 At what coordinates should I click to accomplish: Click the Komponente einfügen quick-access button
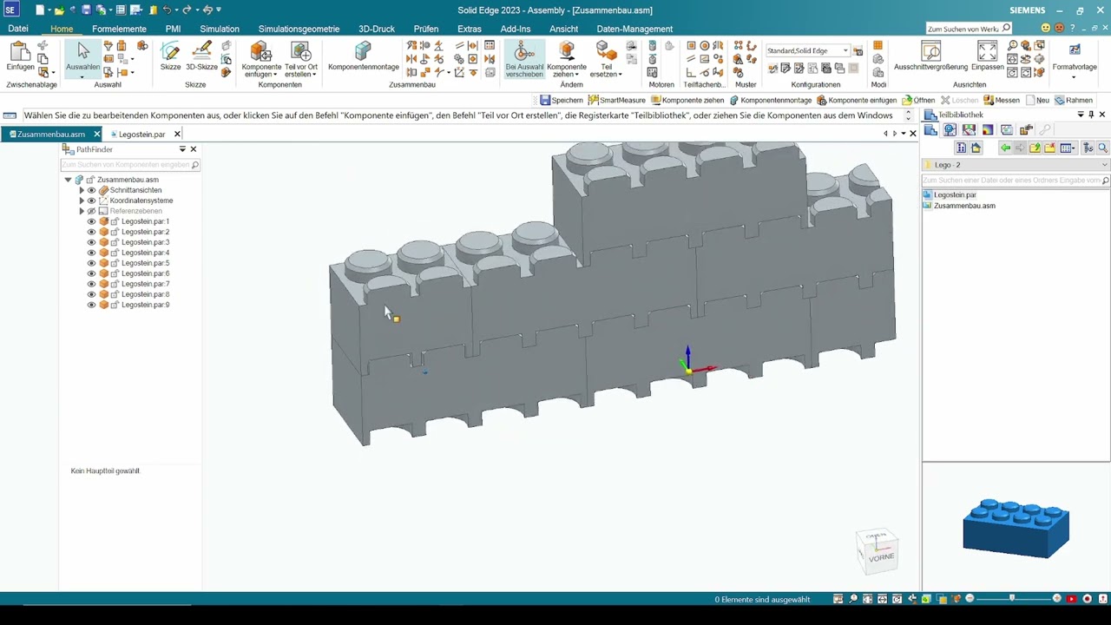point(857,100)
